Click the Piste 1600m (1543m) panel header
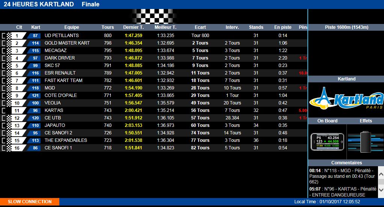This screenshot has width=384, height=207. [346, 27]
